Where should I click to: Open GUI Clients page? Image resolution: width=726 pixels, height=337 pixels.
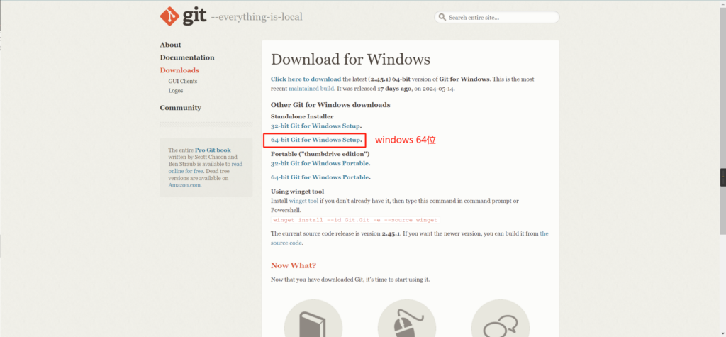pos(182,81)
